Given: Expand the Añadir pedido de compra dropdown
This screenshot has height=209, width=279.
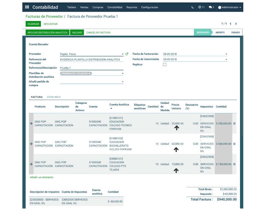Looking at the screenshot, I should point(122,82).
